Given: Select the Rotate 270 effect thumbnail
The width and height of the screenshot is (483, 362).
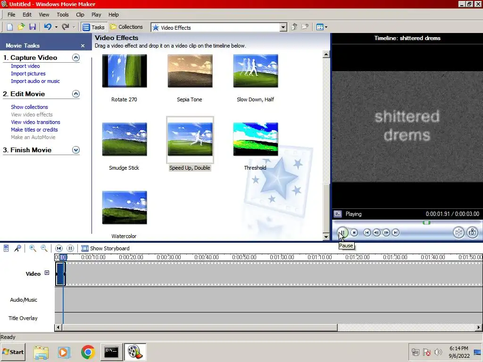Looking at the screenshot, I should [125, 71].
